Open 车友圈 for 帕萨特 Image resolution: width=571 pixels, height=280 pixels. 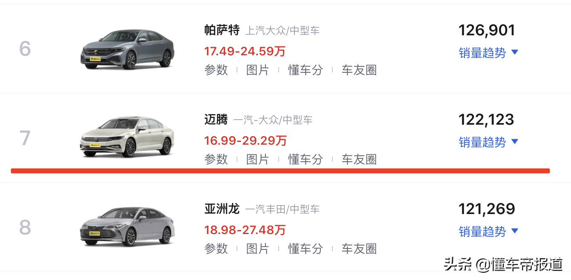point(359,70)
